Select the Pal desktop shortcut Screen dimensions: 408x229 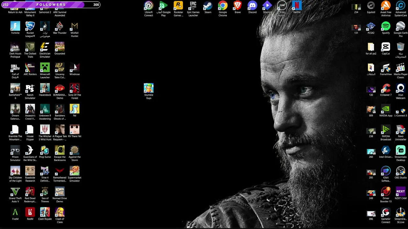coord(75,109)
